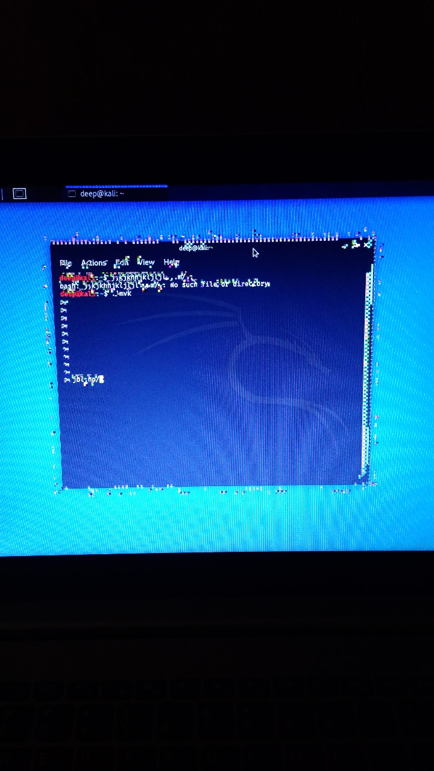Image resolution: width=434 pixels, height=771 pixels.
Task: Select the deep@kali taskbar window button
Action: [101, 194]
